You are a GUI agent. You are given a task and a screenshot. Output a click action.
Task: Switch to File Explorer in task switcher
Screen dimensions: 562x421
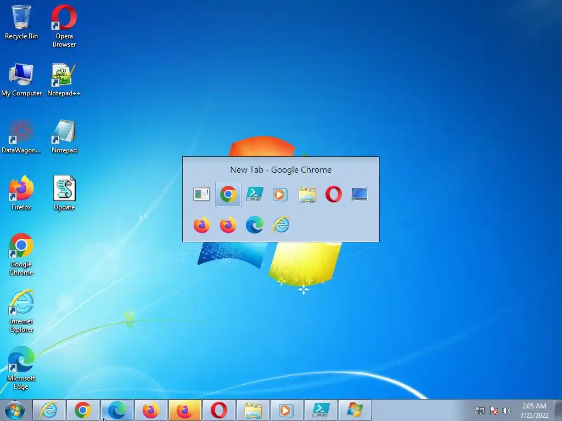click(307, 195)
